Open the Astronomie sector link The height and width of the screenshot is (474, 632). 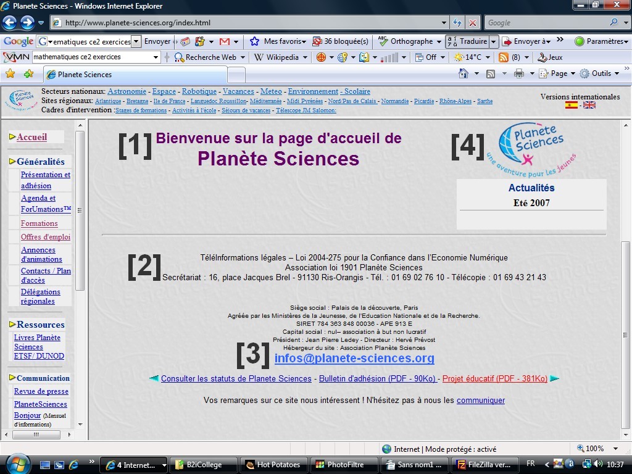pyautogui.click(x=127, y=91)
